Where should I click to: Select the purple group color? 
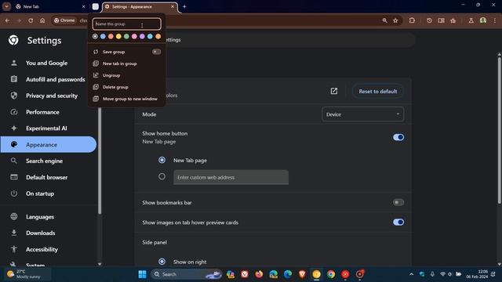point(142,37)
